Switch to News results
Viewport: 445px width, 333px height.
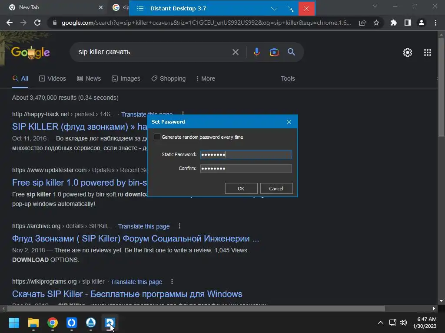(x=89, y=79)
